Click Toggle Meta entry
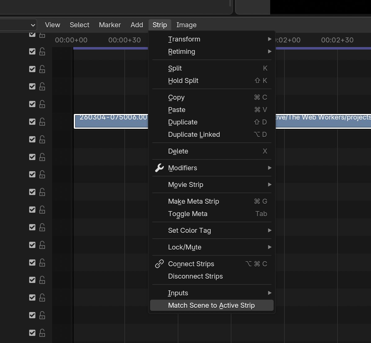The width and height of the screenshot is (371, 343). (x=212, y=214)
